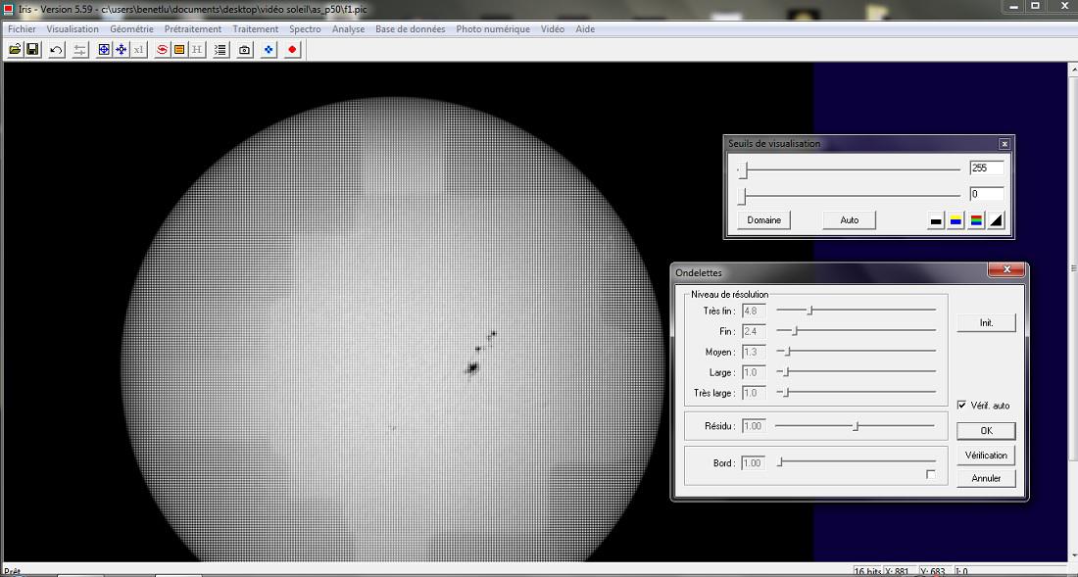The image size is (1078, 577).
Task: Click the 16 bits status bar entry
Action: [867, 571]
